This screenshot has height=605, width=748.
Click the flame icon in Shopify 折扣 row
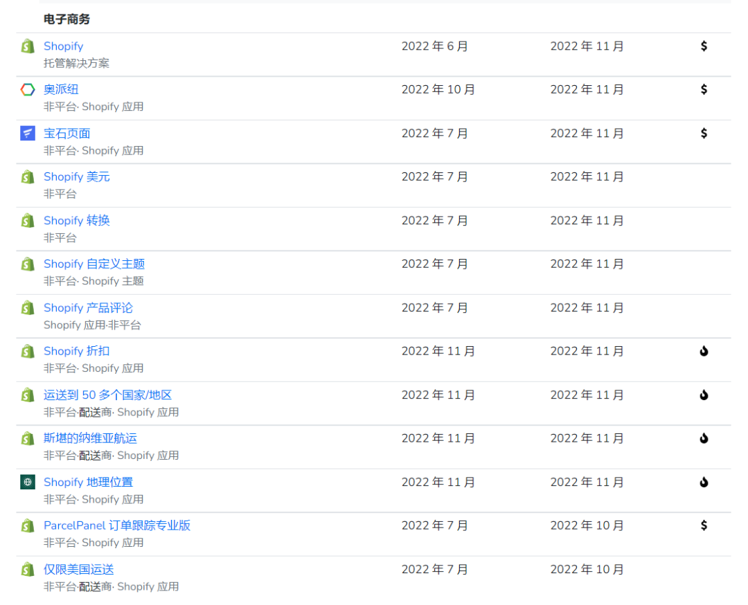click(704, 352)
